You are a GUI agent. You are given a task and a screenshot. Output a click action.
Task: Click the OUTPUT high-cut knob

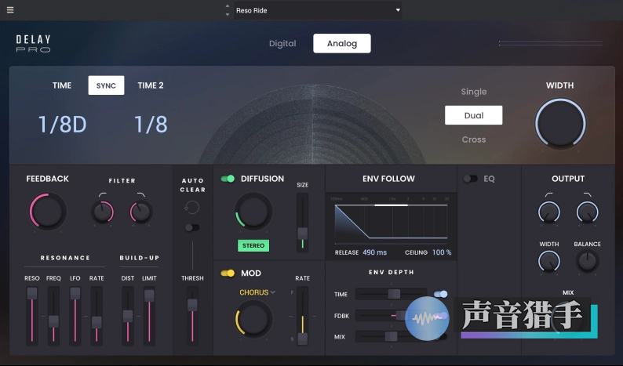587,212
